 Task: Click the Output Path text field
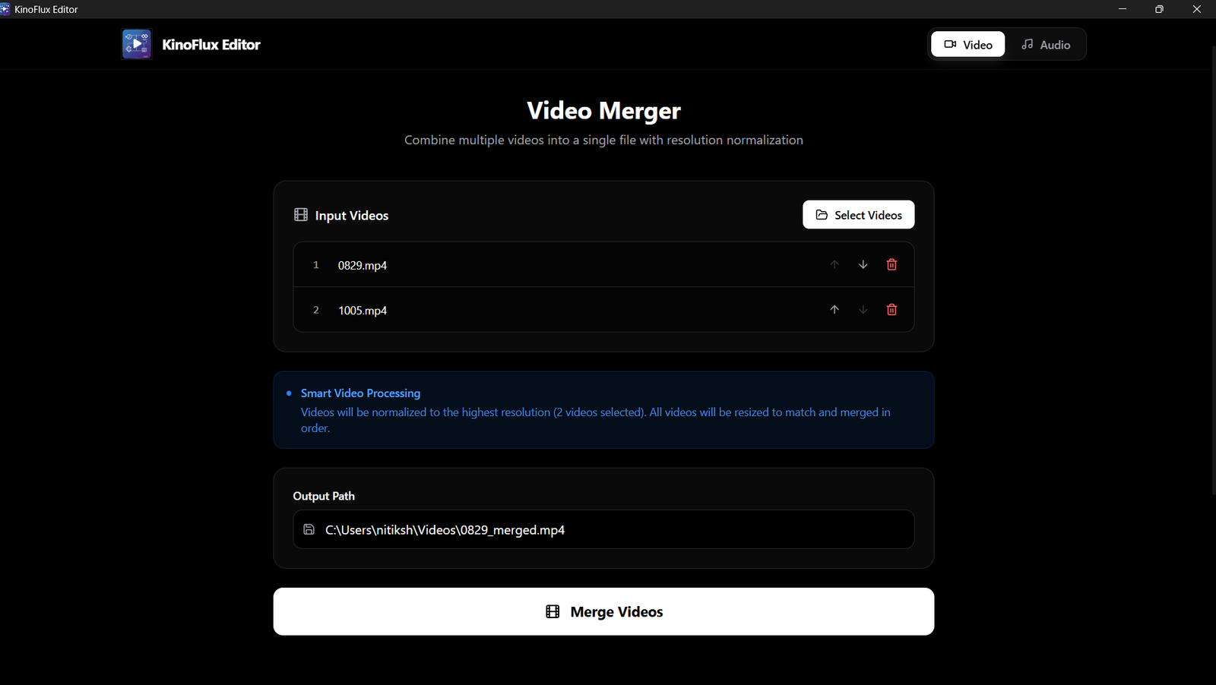point(608,529)
